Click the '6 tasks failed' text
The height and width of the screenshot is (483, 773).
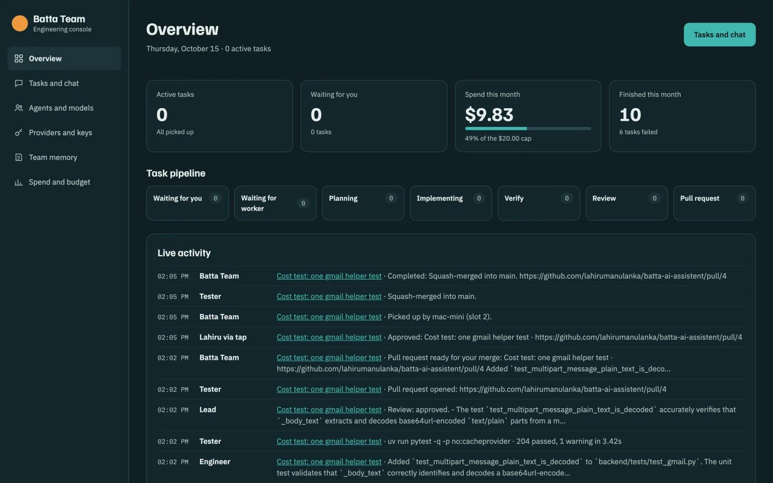(x=638, y=132)
